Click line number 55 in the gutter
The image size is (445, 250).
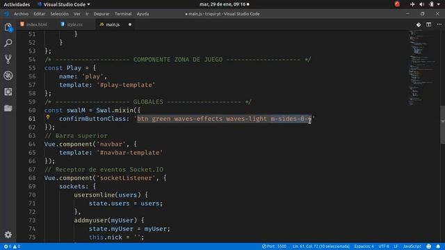32,68
